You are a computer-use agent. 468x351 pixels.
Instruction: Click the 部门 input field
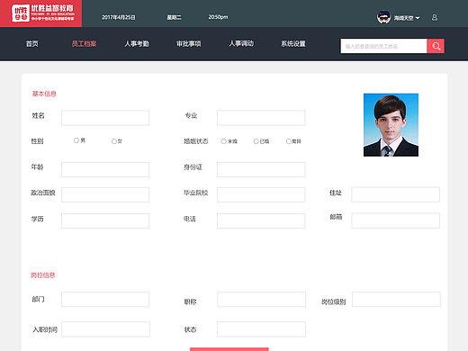(105, 300)
